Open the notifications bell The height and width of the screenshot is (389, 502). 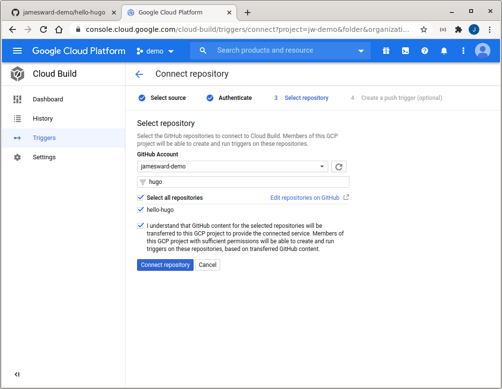click(444, 51)
